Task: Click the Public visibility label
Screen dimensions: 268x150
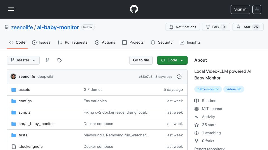Action: 88,27
